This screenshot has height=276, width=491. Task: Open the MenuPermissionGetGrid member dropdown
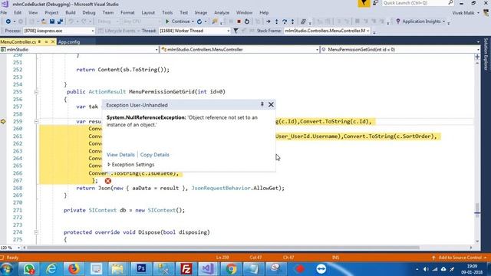pyautogui.click(x=478, y=49)
